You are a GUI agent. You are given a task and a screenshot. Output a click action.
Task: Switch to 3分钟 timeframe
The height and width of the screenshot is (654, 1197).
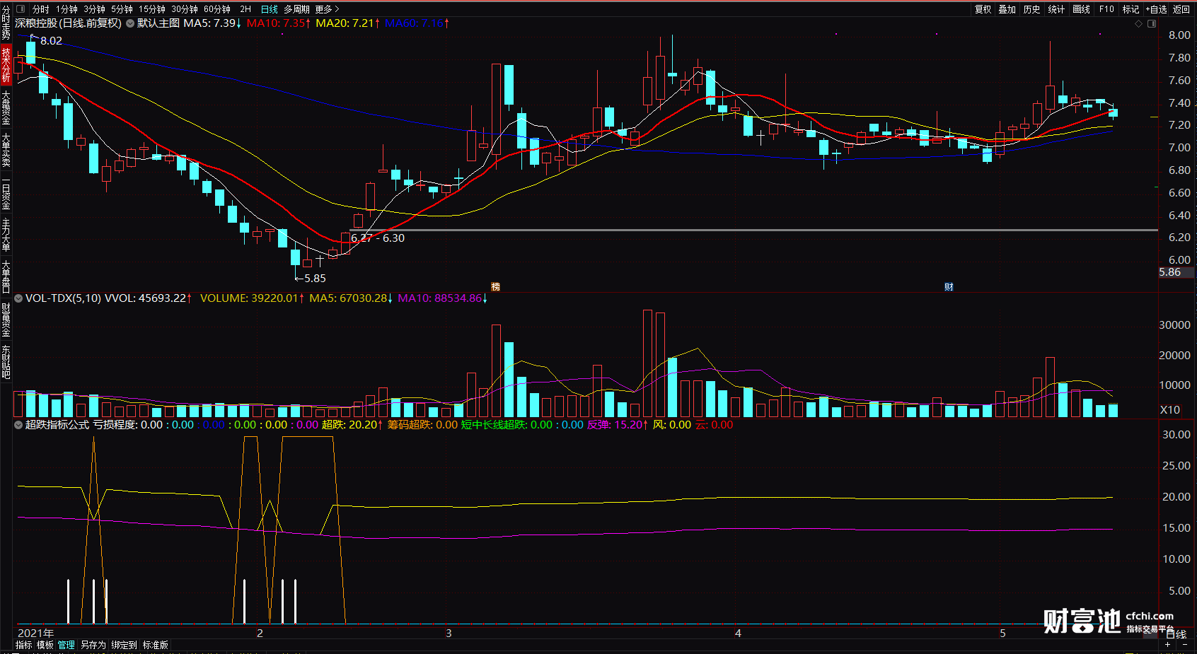pos(94,9)
